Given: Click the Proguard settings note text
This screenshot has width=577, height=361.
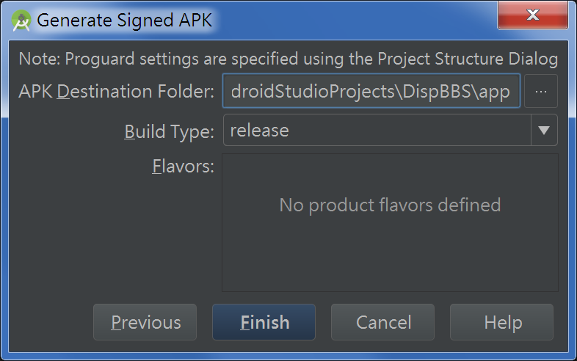Looking at the screenshot, I should 288,59.
